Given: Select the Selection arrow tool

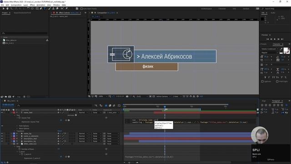Looking at the screenshot, I should point(3,9).
